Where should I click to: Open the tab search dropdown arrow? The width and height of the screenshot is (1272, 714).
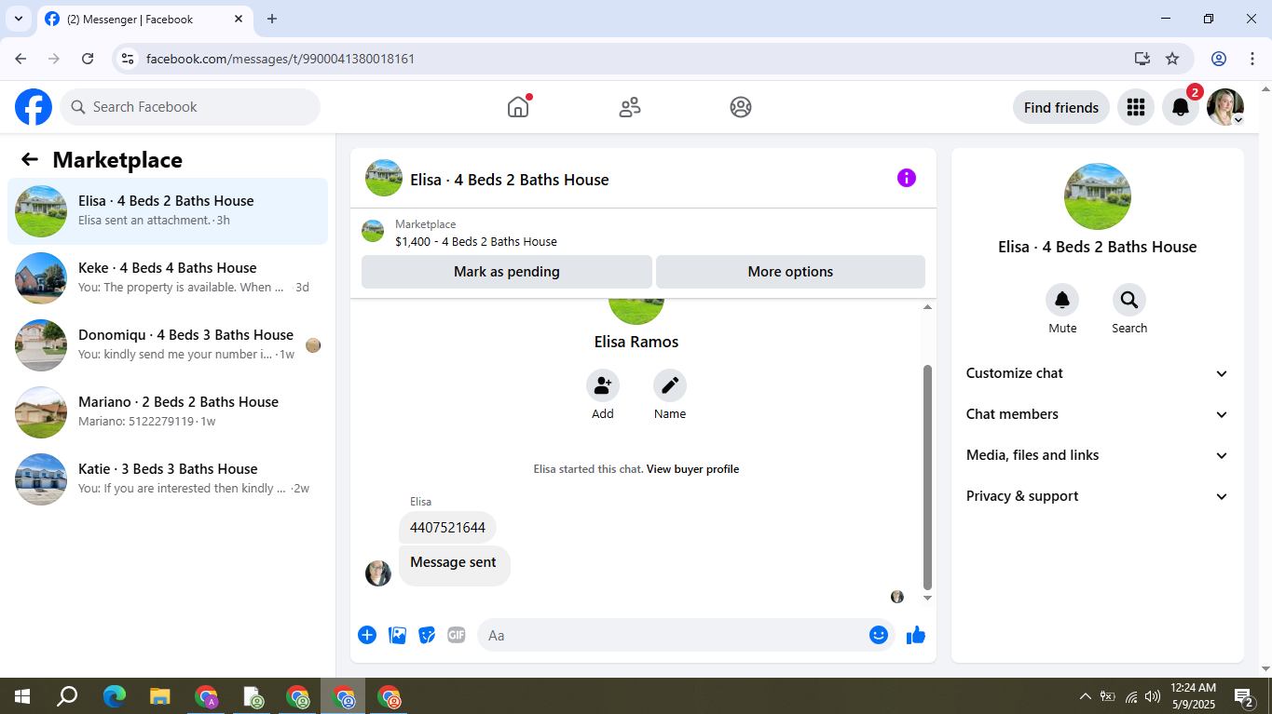[18, 19]
